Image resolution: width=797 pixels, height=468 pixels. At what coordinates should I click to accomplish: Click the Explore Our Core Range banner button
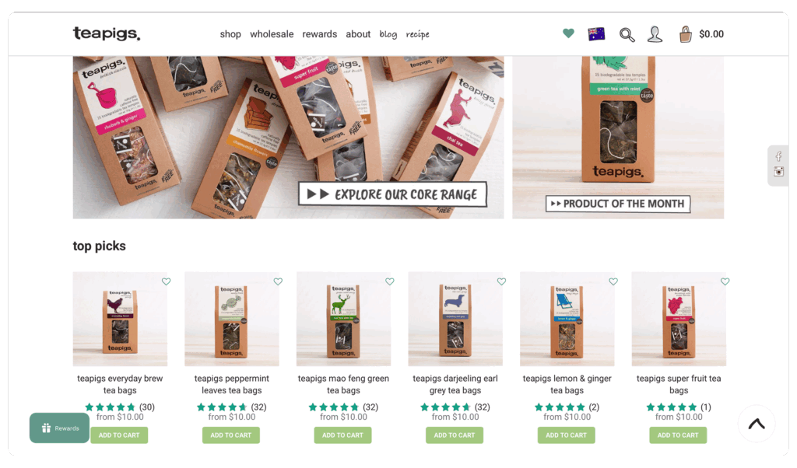tap(392, 194)
